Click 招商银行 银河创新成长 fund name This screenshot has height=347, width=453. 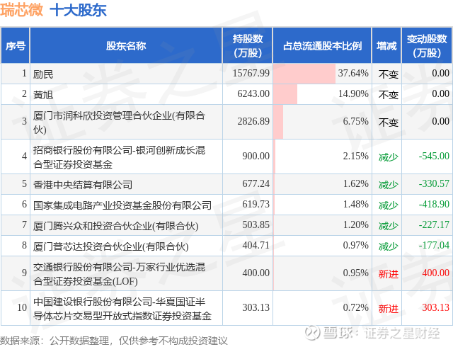click(x=119, y=157)
